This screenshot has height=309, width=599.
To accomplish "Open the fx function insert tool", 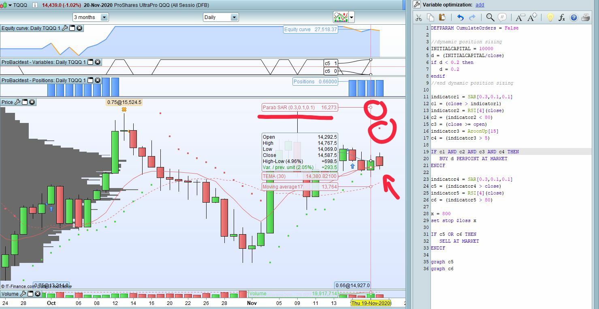I will (562, 17).
